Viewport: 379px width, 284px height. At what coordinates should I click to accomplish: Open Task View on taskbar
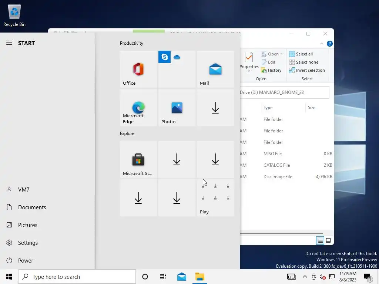pyautogui.click(x=163, y=277)
